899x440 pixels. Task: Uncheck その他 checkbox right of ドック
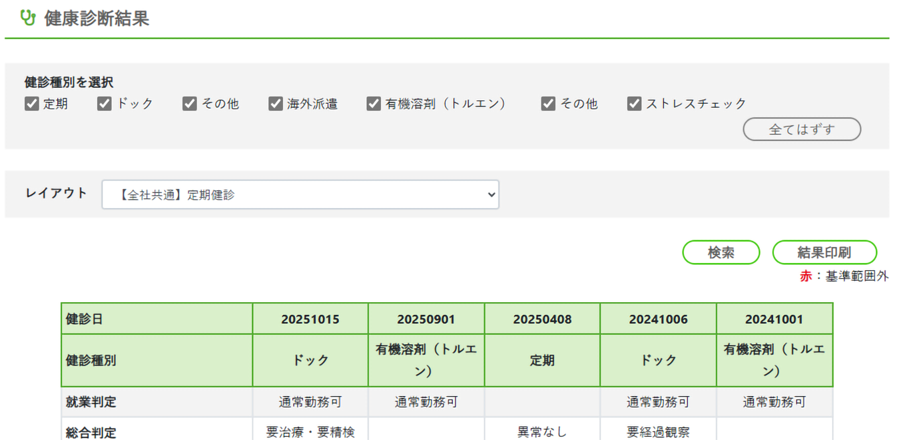tap(190, 103)
